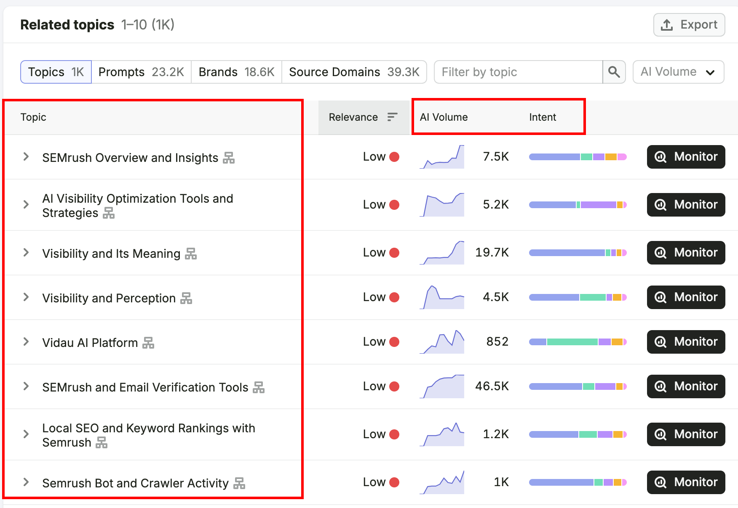
Task: Monitor the SEMrush Overview and Insights topic
Action: 686,157
